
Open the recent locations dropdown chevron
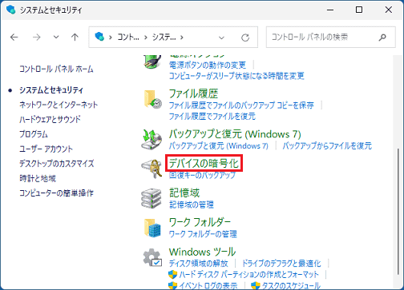click(x=56, y=37)
